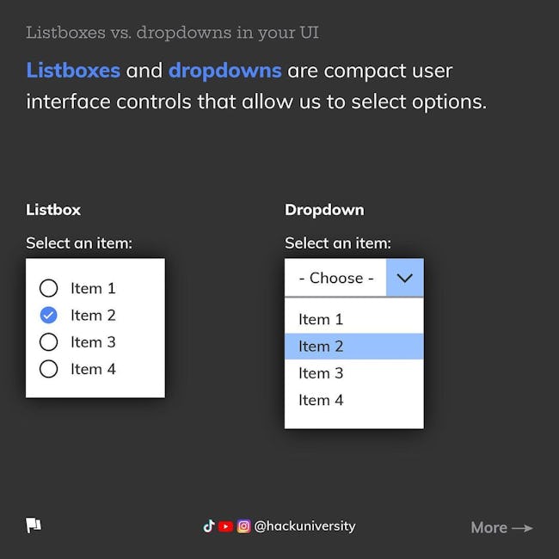559x559 pixels.
Task: Click the white flag icon
Action: [34, 525]
